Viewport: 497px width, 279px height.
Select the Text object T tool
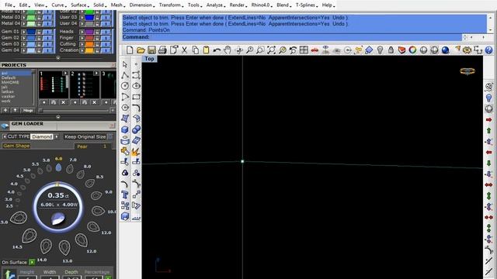pos(125,195)
